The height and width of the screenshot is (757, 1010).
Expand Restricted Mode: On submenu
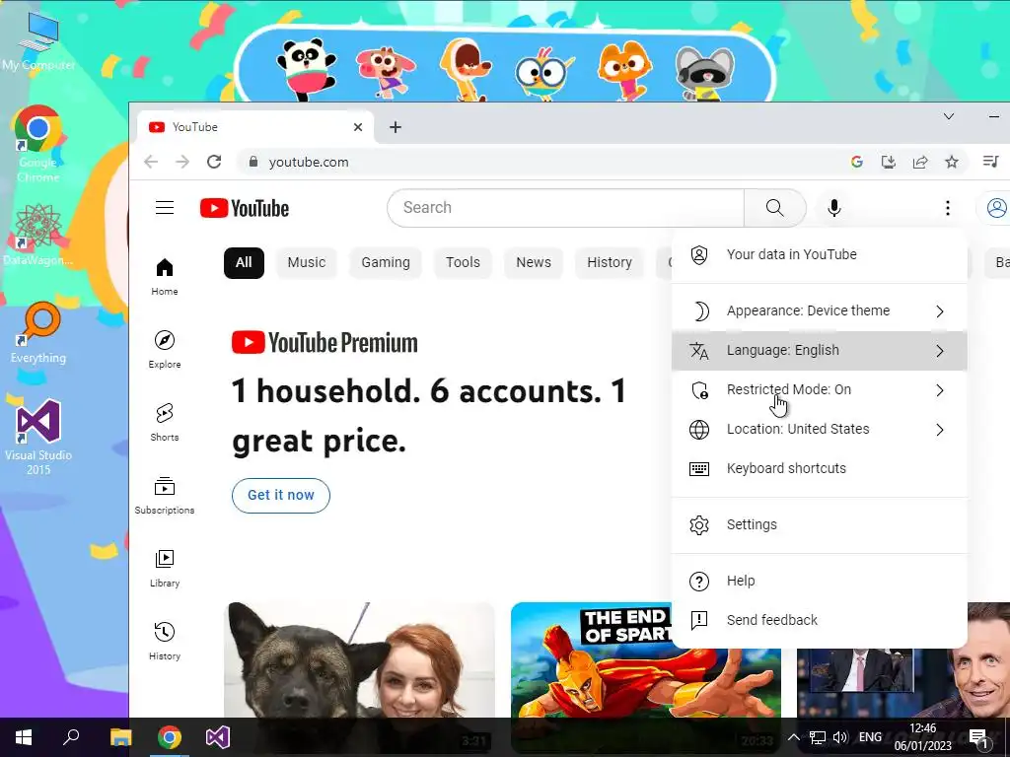pyautogui.click(x=819, y=390)
